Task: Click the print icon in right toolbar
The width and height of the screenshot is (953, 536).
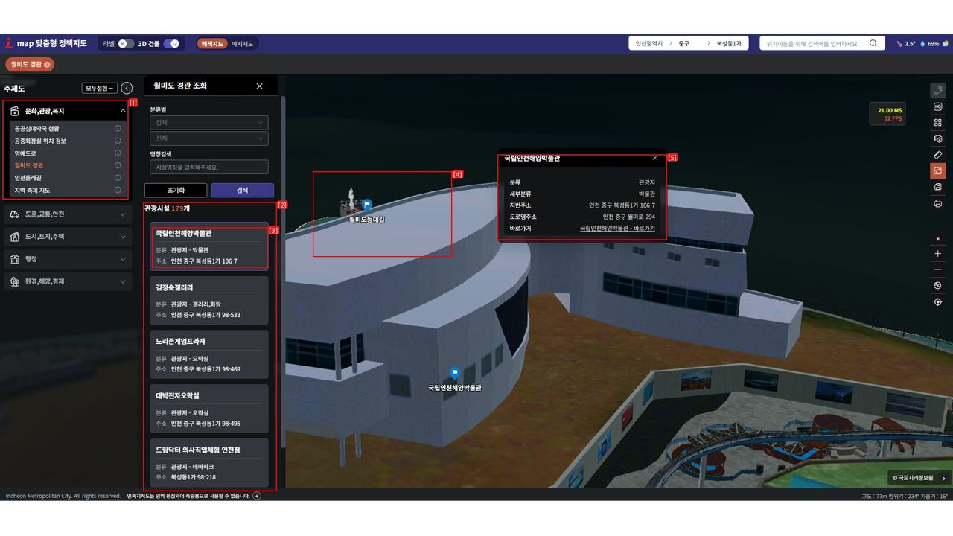Action: coord(937,203)
